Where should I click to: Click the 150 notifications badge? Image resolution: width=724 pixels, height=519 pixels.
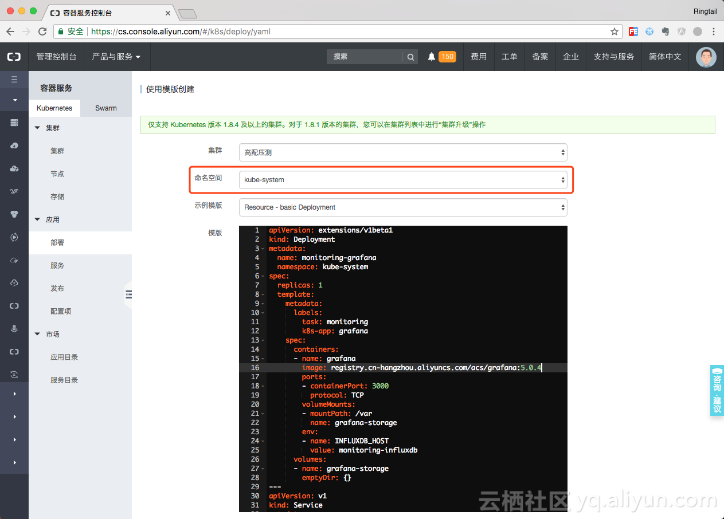tap(447, 57)
